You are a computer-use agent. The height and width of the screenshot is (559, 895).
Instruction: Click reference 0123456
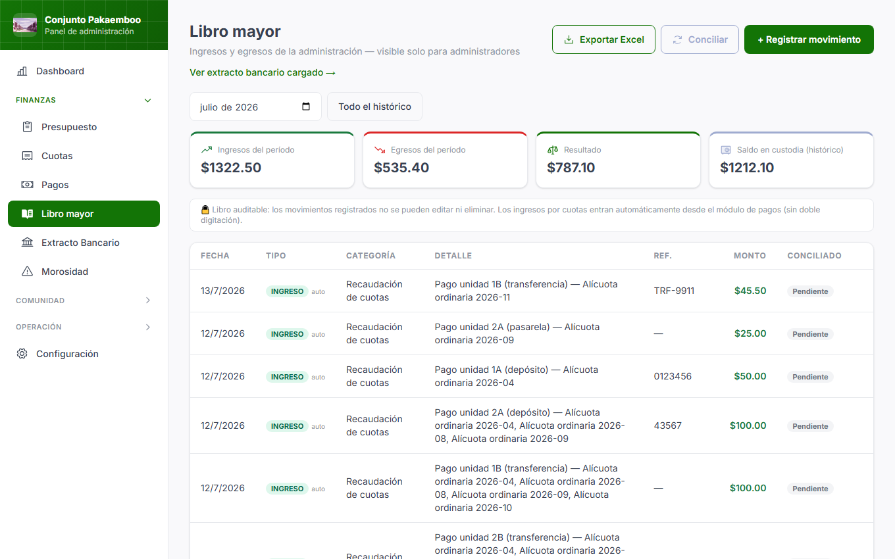coord(673,376)
